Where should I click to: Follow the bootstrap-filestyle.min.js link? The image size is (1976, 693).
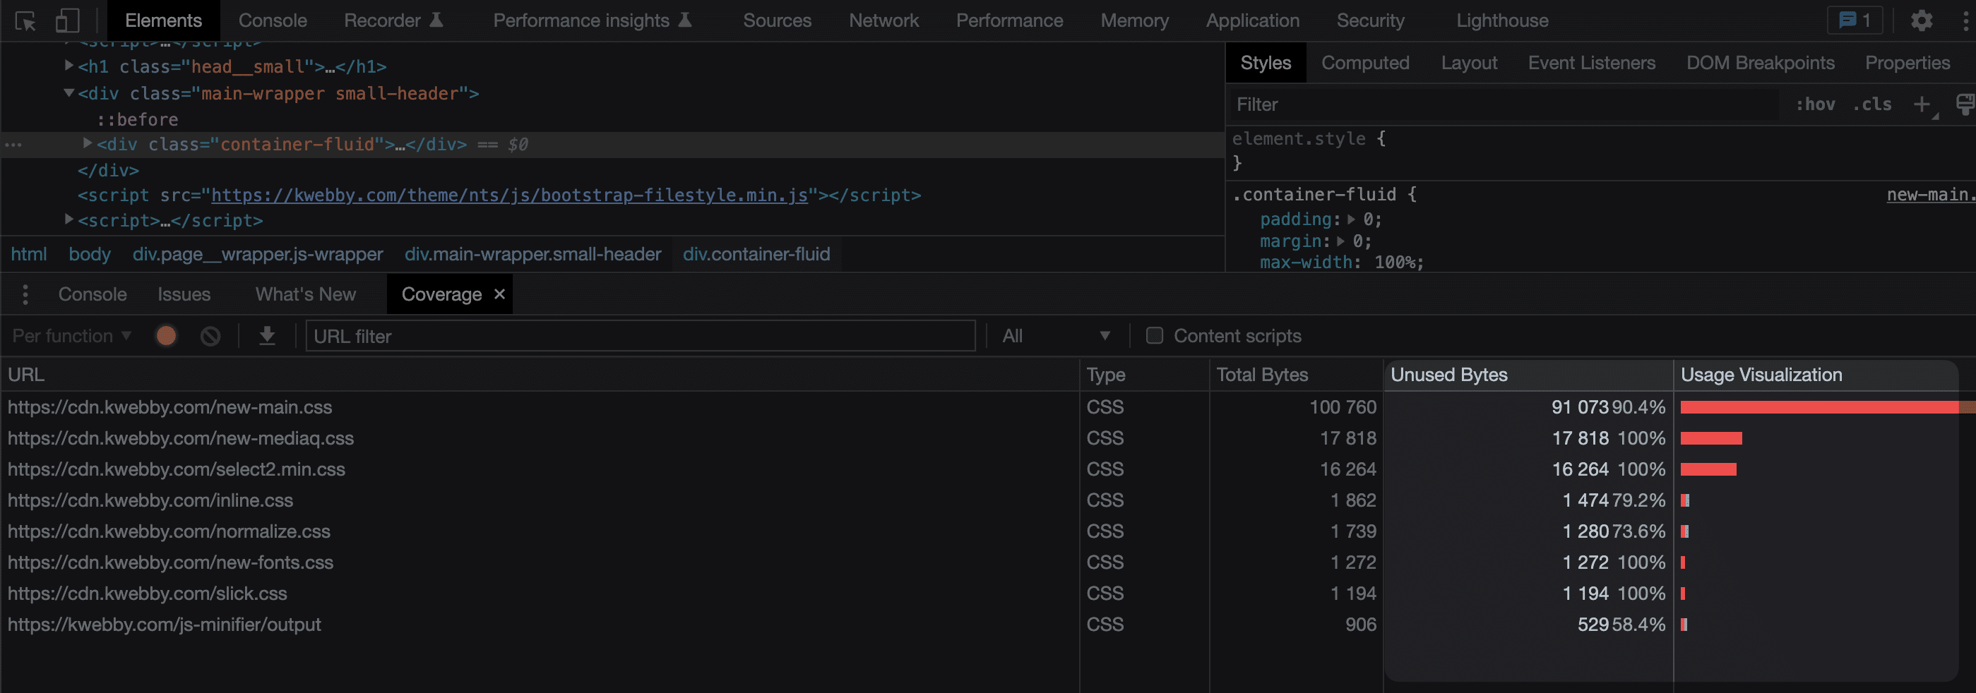[509, 195]
